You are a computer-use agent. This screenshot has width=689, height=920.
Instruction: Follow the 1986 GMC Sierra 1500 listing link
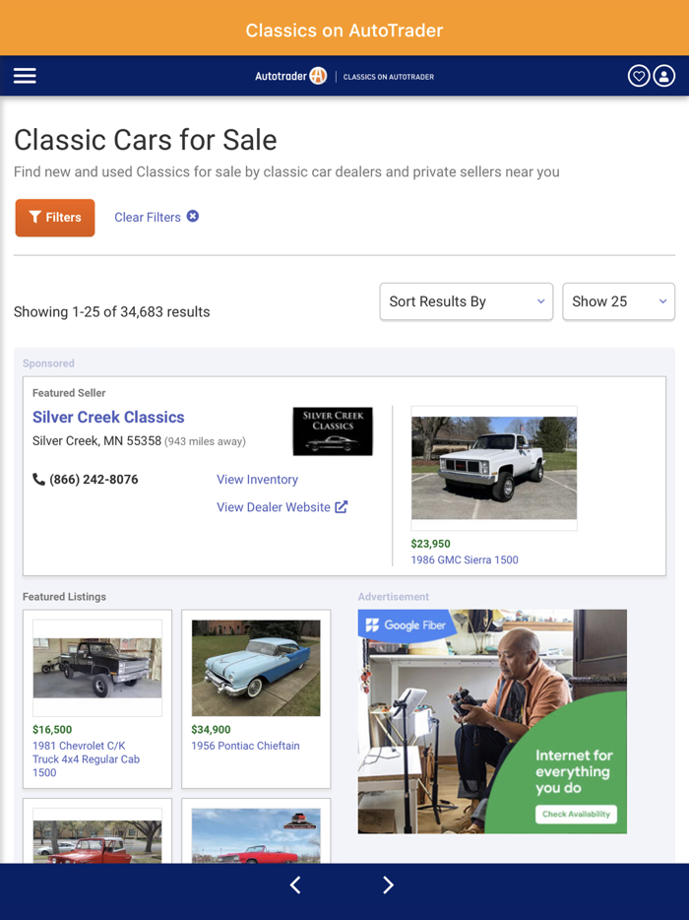pos(463,559)
